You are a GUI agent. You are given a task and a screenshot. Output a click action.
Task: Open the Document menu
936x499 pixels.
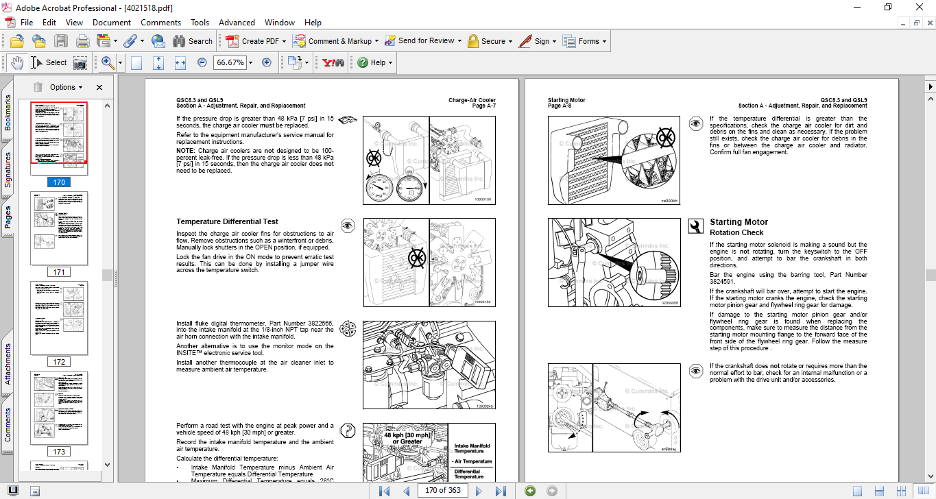click(112, 23)
